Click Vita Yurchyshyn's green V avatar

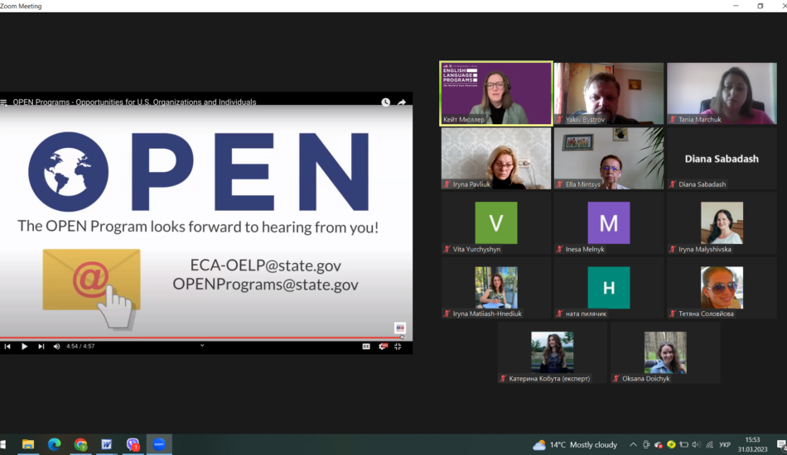point(495,223)
